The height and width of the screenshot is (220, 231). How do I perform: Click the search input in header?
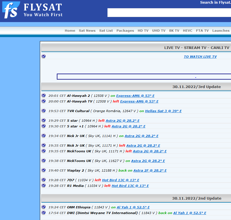[x=169, y=12]
